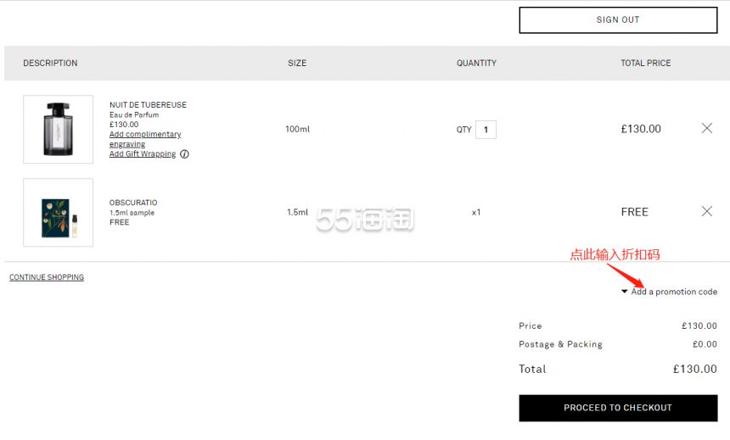Screen dimensions: 730x440
Task: Add complimentary engraving to the perfume
Action: (x=145, y=139)
